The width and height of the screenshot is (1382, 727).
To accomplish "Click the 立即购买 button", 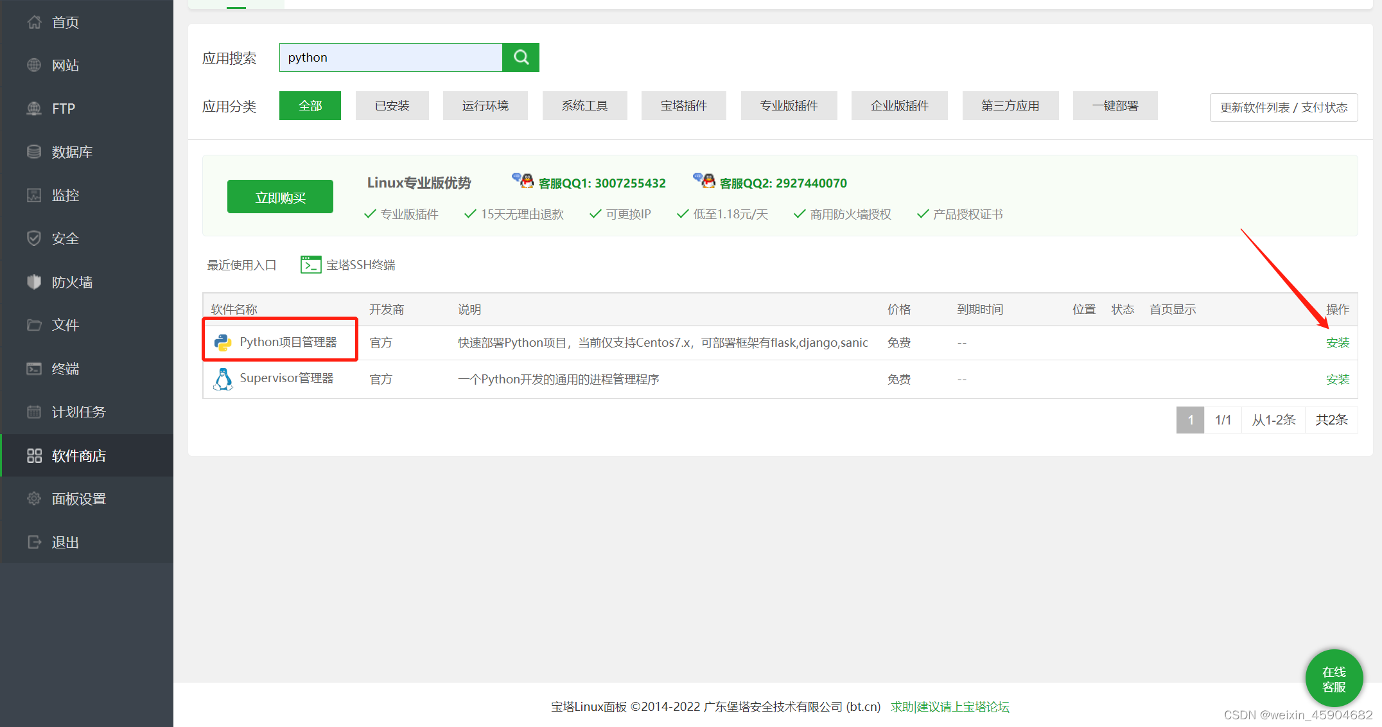I will 280,197.
